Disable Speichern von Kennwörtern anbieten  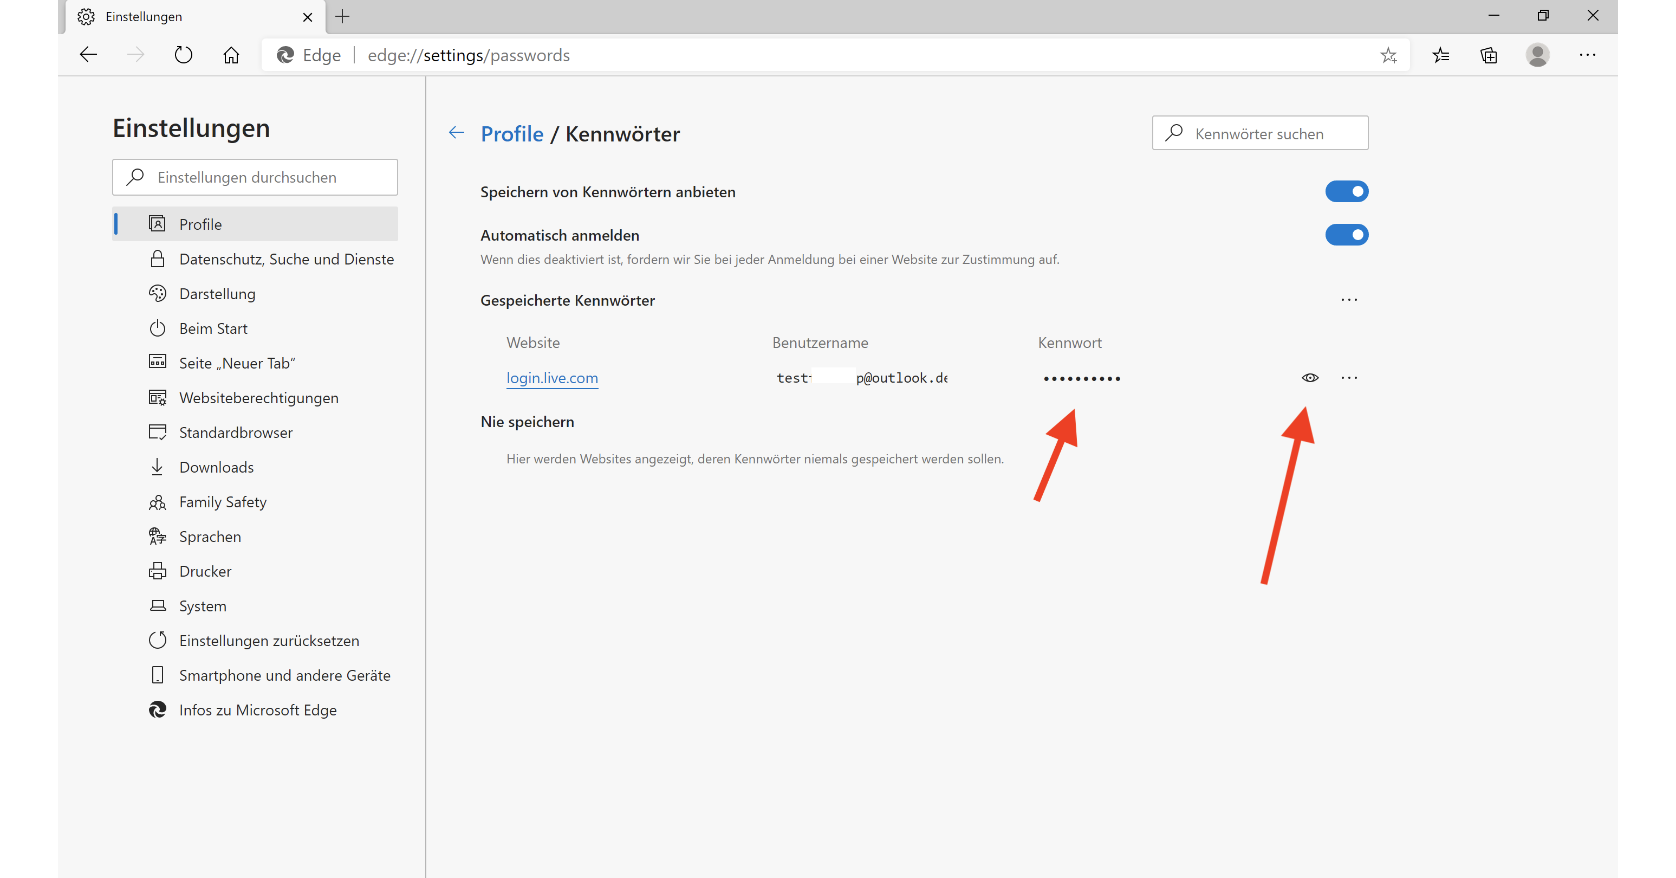coord(1347,191)
